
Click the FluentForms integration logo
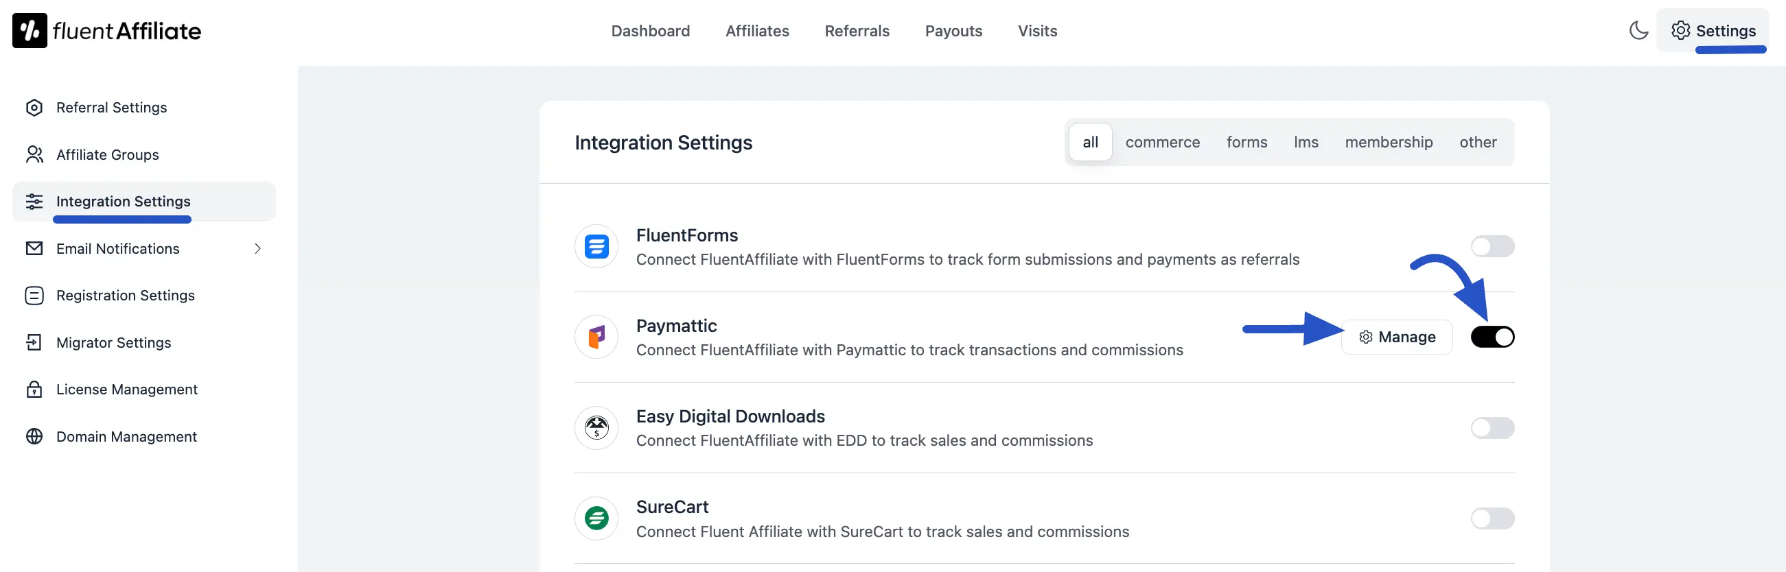point(596,246)
